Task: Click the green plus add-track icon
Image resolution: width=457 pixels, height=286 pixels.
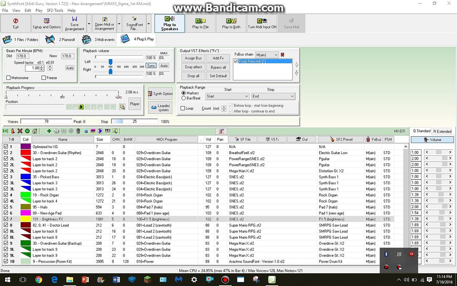Action: pyautogui.click(x=49, y=131)
